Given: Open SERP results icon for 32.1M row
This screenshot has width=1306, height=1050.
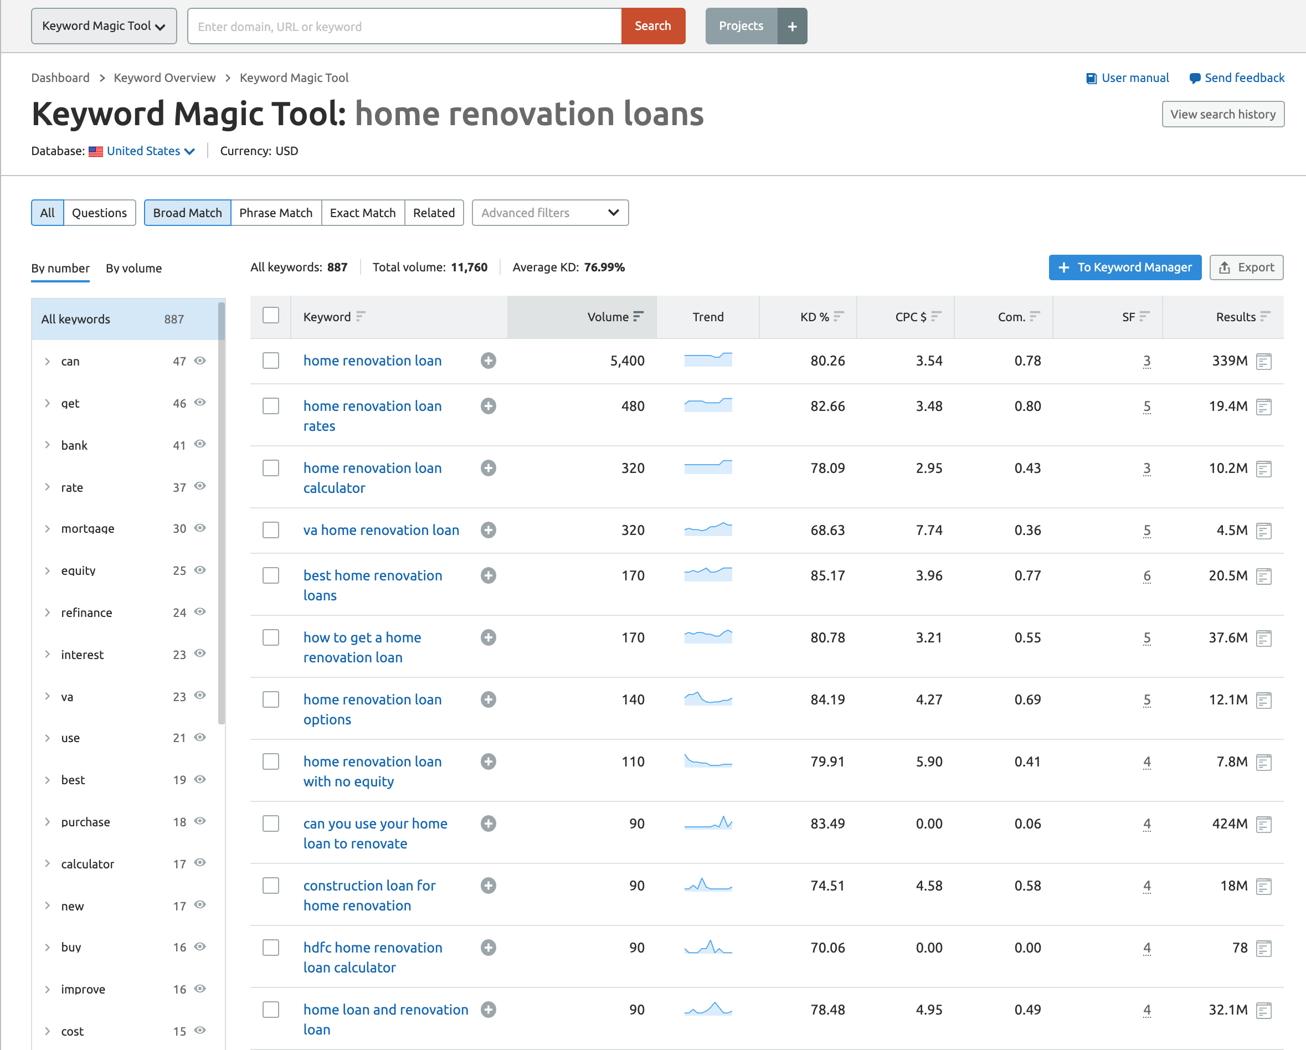Looking at the screenshot, I should coord(1263,1010).
